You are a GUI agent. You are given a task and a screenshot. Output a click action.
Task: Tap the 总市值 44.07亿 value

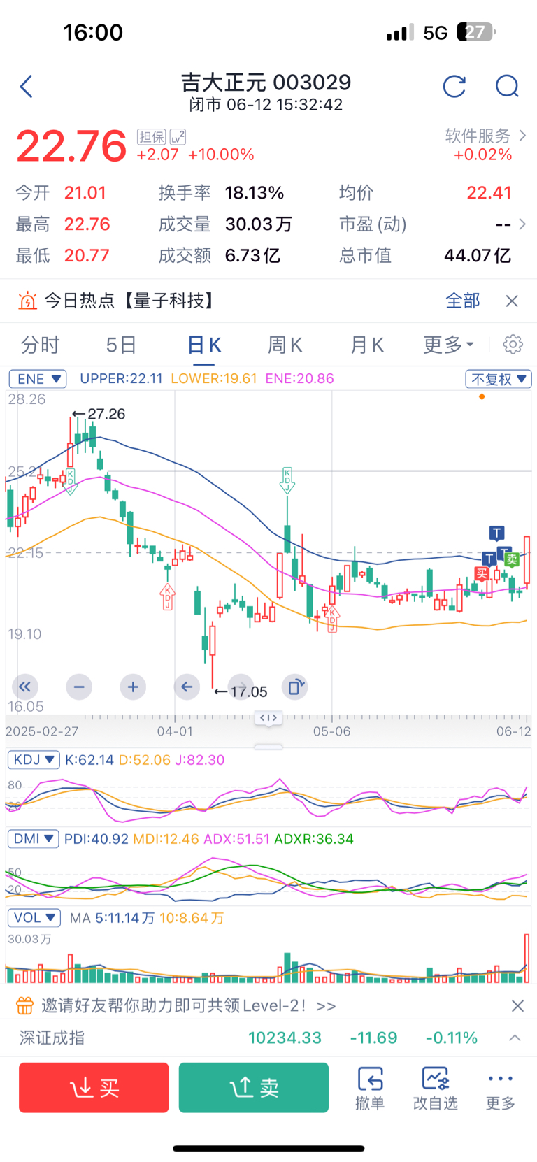[478, 256]
